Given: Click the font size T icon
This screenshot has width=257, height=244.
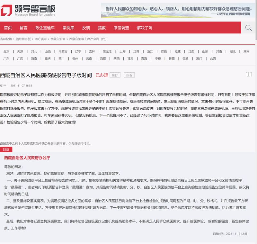Looking at the screenshot, I should pos(249,74).
